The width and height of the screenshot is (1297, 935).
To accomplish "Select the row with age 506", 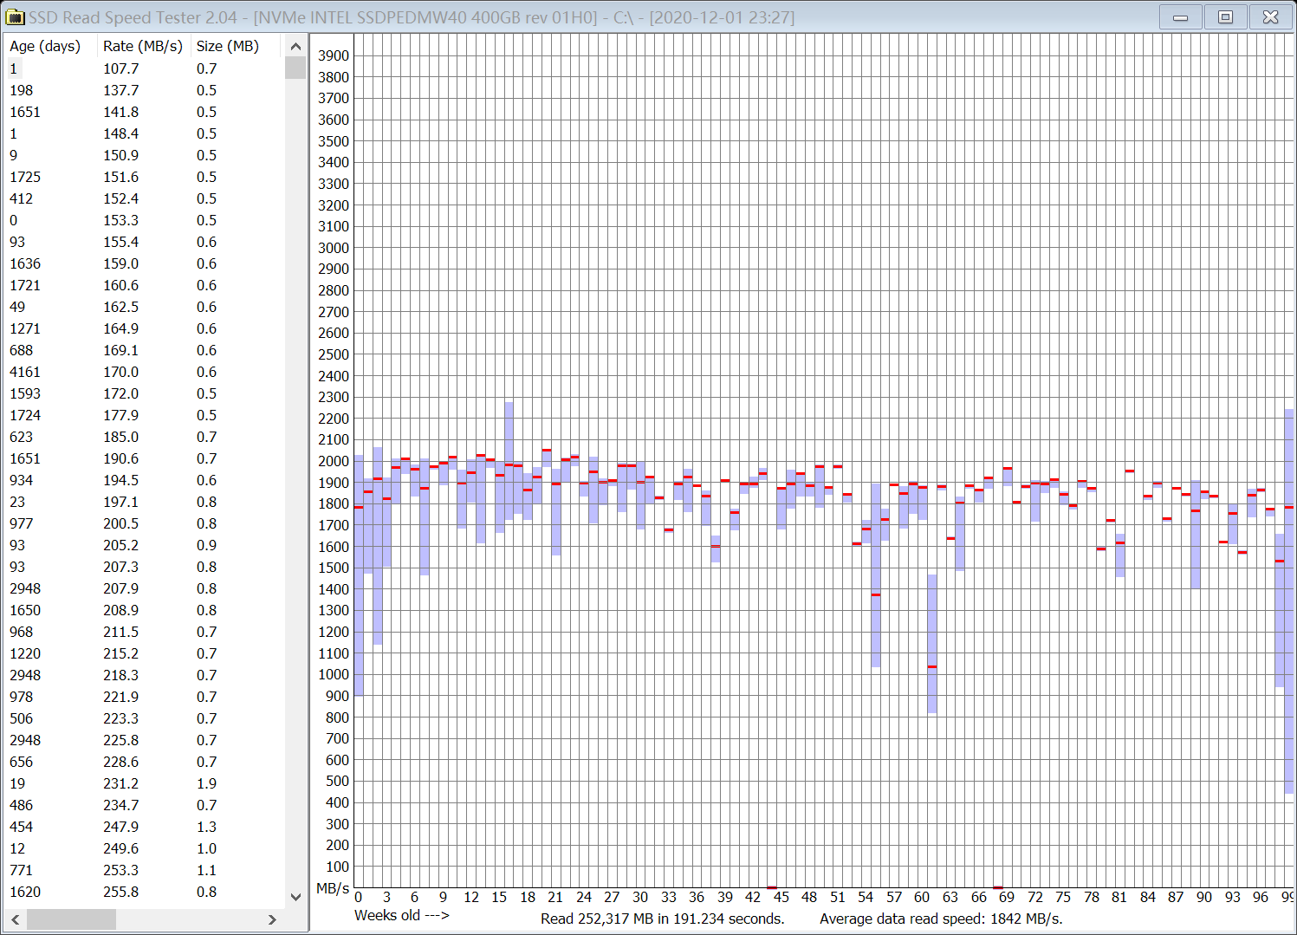I will click(x=145, y=718).
